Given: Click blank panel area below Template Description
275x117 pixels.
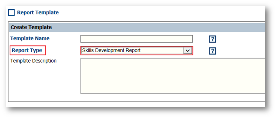Looking at the screenshot, I should tap(134, 98).
